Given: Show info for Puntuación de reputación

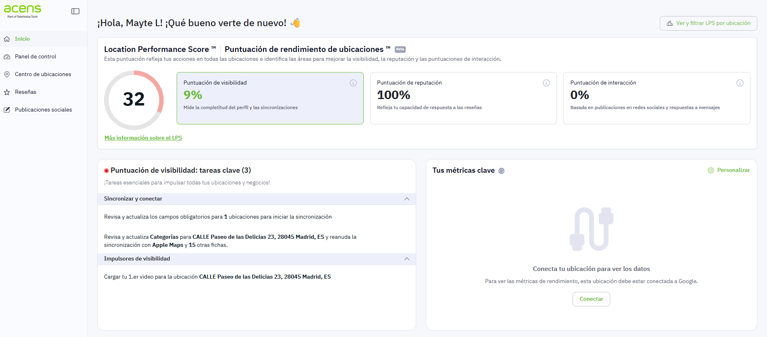Looking at the screenshot, I should [546, 83].
